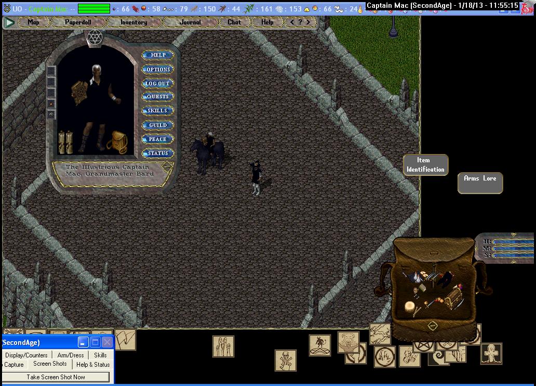Click the green play arrow in menu bar
The image size is (536, 386).
(x=9, y=22)
